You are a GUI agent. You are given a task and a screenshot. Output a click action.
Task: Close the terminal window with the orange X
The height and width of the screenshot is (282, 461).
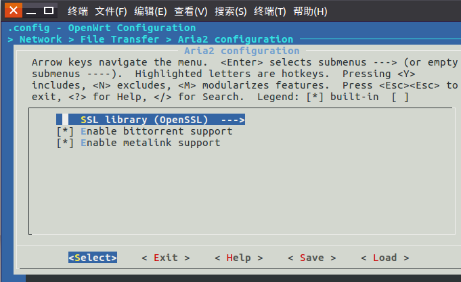click(x=14, y=11)
